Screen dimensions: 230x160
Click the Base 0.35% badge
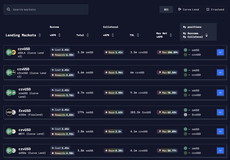pos(114,151)
